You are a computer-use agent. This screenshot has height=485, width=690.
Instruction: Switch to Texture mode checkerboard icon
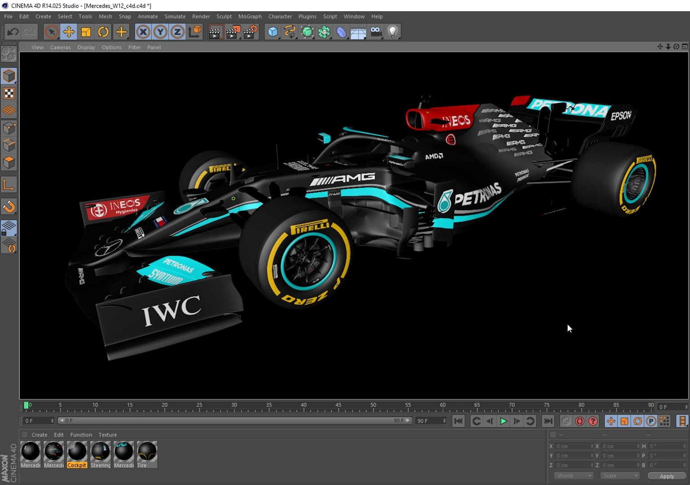[x=9, y=93]
